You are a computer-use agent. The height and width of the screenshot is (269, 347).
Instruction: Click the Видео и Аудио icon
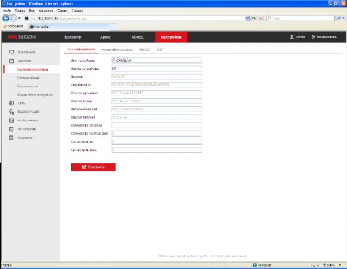[x=12, y=112]
